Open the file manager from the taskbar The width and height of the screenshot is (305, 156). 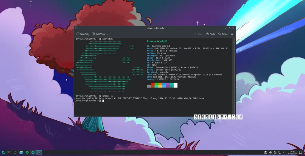[21, 152]
